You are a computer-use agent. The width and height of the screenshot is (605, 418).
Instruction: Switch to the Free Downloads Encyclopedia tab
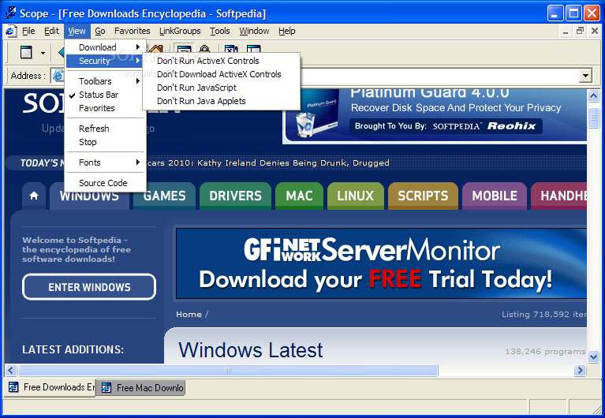click(x=50, y=387)
